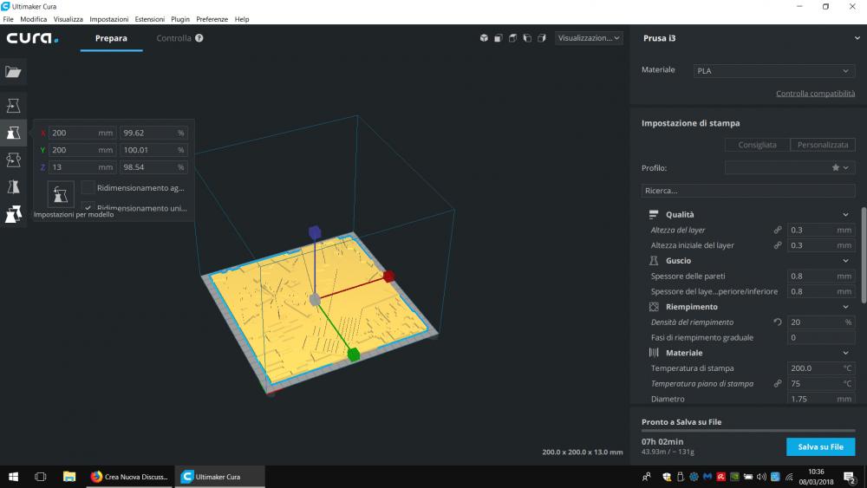Open the per-model settings tool
867x488 pixels.
pos(13,213)
